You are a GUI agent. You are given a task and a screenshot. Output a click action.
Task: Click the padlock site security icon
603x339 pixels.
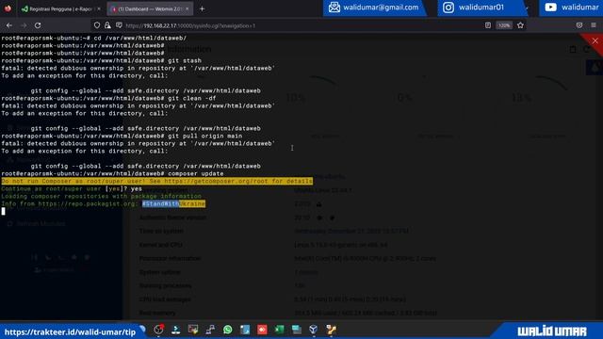coord(107,25)
